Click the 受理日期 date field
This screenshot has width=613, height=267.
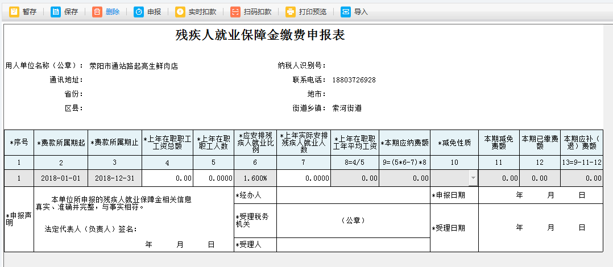coord(541,228)
